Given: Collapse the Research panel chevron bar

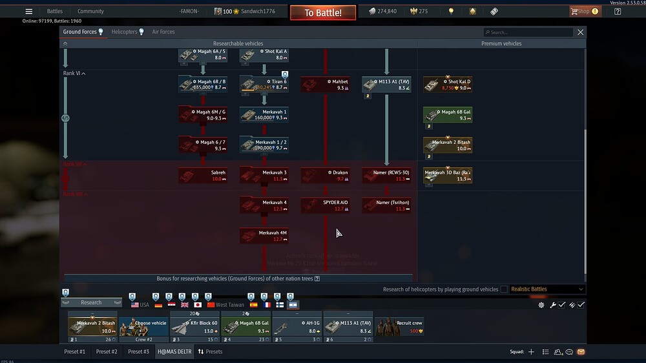Looking at the screenshot, I should [91, 302].
